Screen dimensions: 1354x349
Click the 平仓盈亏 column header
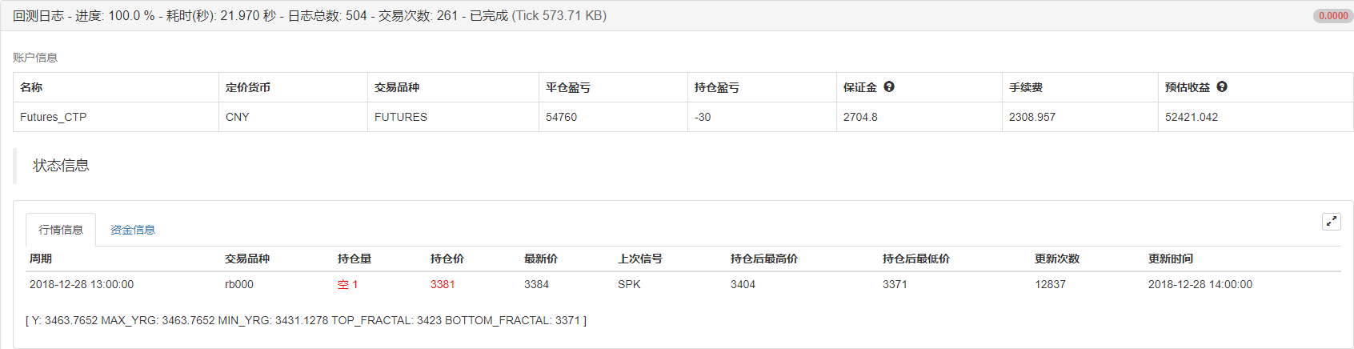coord(568,87)
